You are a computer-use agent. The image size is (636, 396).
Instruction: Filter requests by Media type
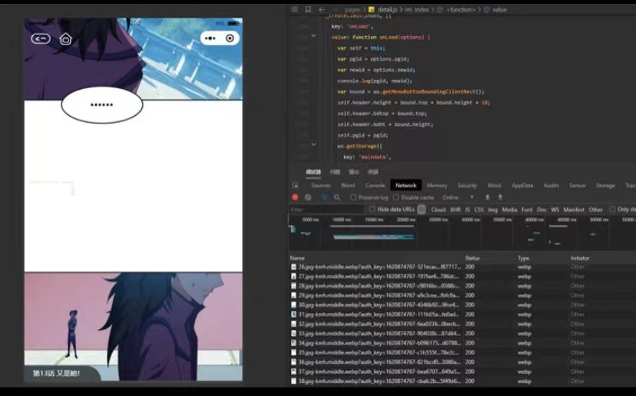tap(509, 210)
